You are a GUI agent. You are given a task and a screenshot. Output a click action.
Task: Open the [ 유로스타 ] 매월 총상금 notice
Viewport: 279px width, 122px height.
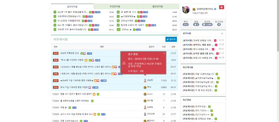pos(86,74)
